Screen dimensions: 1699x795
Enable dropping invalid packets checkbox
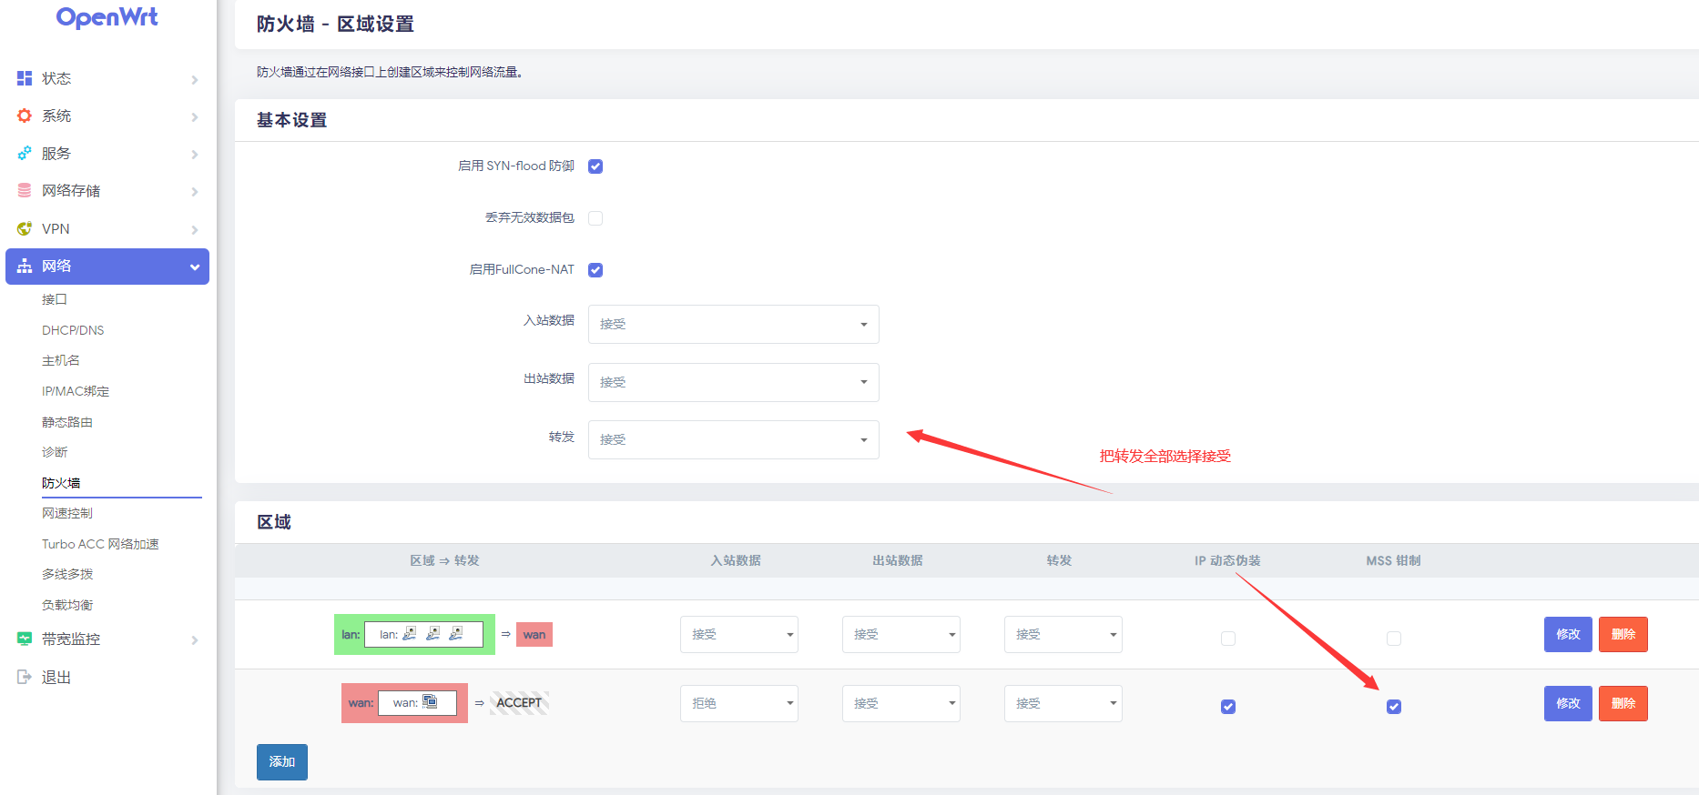click(x=595, y=218)
